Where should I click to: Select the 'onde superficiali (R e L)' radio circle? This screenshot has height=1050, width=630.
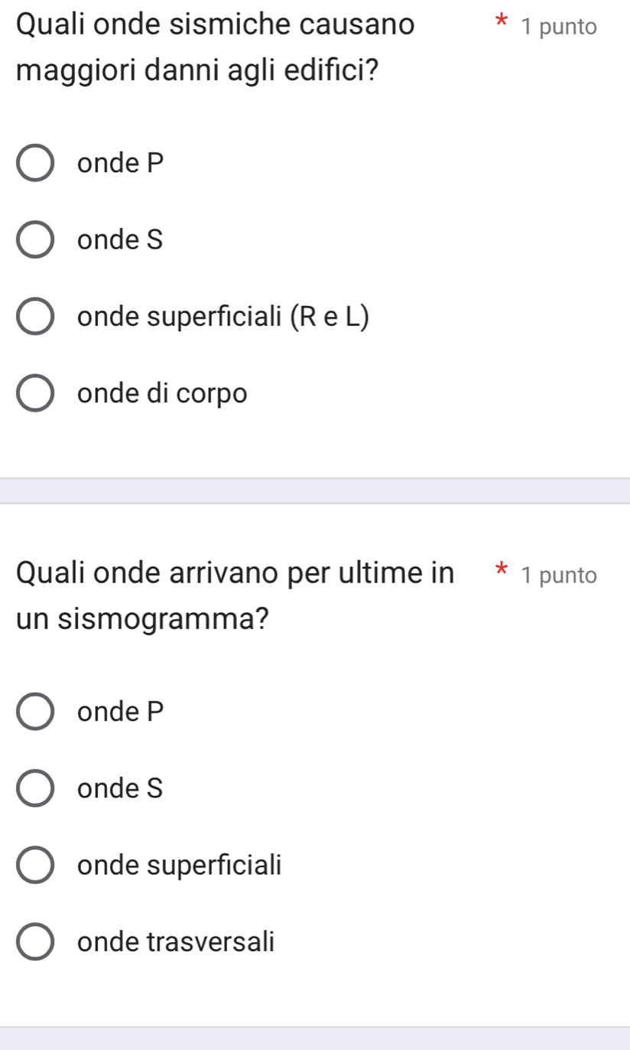(35, 317)
